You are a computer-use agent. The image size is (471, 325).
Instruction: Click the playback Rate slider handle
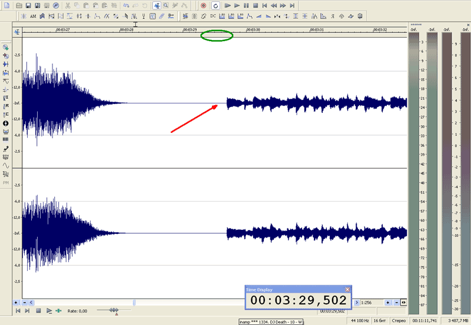pos(114,310)
